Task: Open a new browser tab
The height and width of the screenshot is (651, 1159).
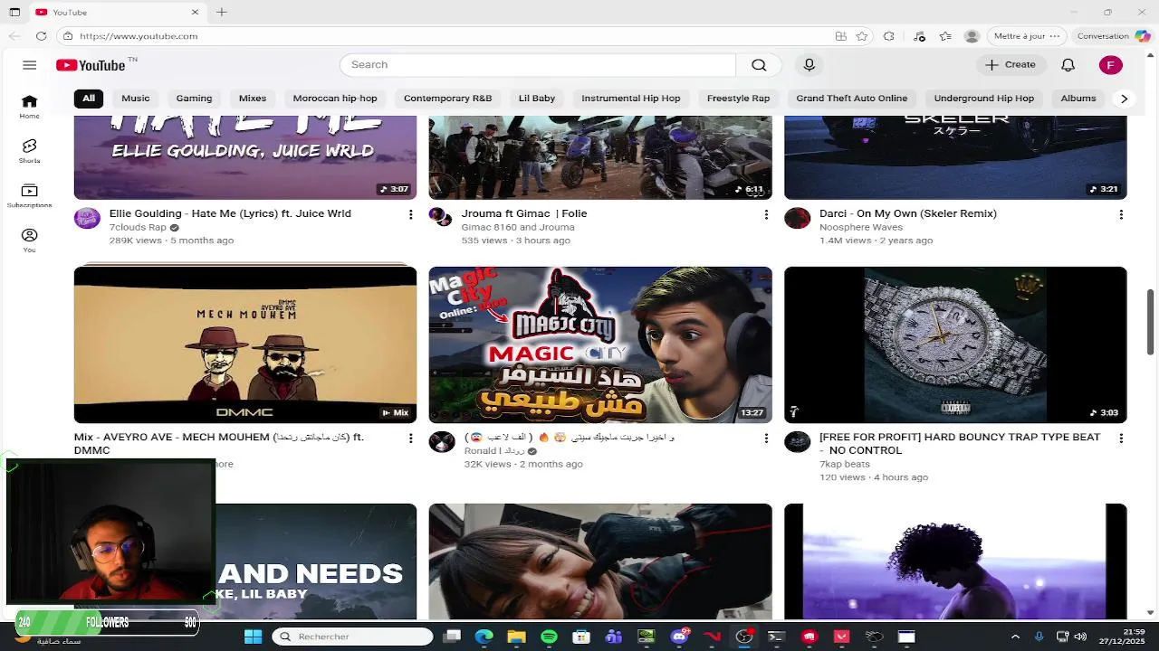Action: click(222, 12)
